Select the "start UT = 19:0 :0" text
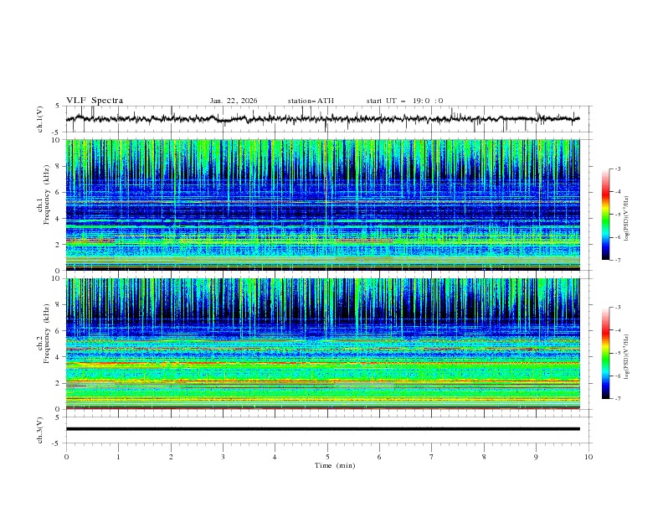The image size is (663, 513). 404,101
